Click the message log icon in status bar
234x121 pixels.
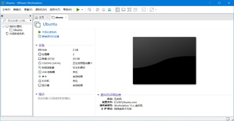pyautogui.click(x=228, y=119)
